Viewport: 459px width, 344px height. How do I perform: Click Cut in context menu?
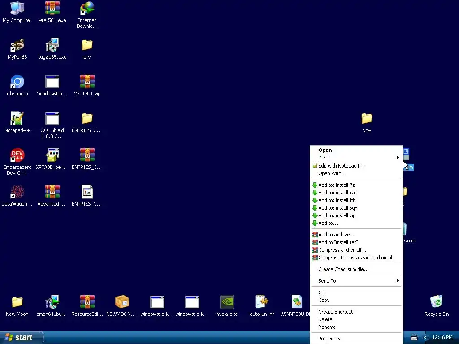tap(356, 292)
